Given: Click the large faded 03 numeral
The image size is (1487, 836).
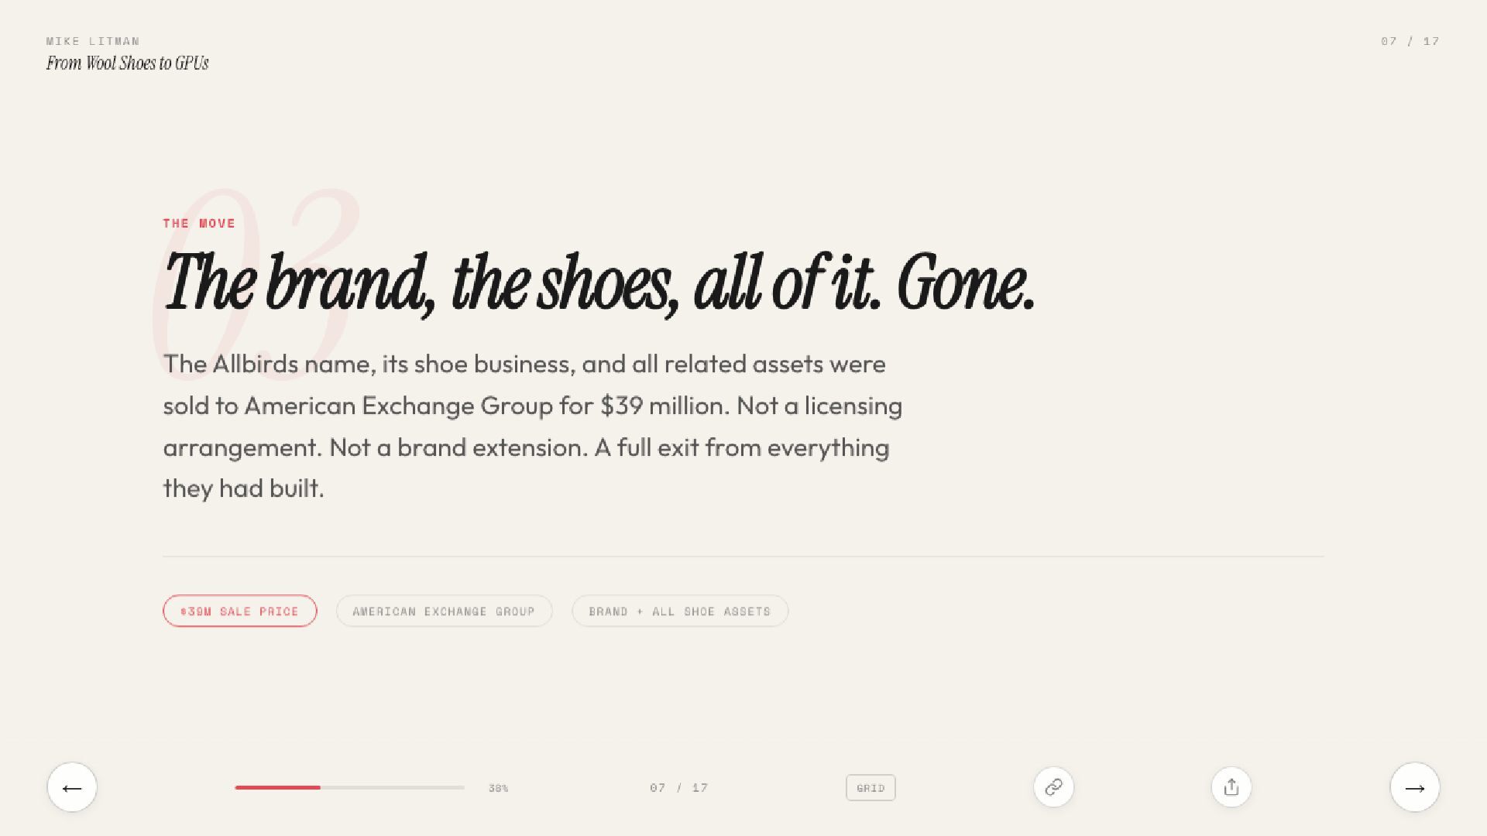Looking at the screenshot, I should click(x=325, y=232).
